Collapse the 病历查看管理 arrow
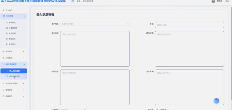 tap(24, 64)
